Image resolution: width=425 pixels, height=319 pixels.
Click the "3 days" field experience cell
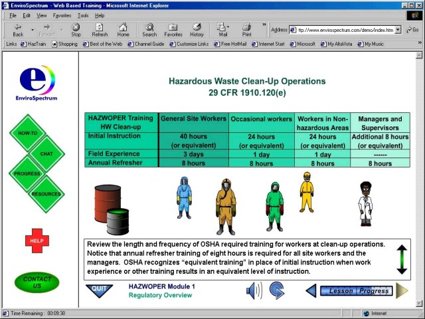coord(193,154)
